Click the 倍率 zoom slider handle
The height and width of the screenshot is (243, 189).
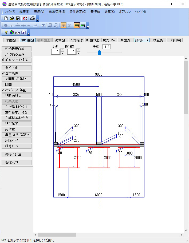pos(99,52)
